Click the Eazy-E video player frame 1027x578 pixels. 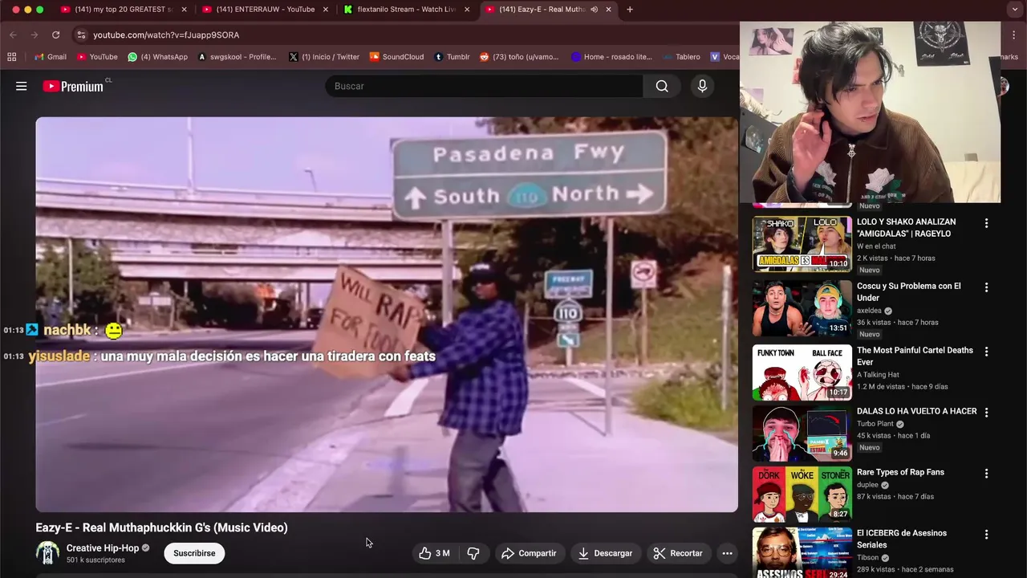387,315
